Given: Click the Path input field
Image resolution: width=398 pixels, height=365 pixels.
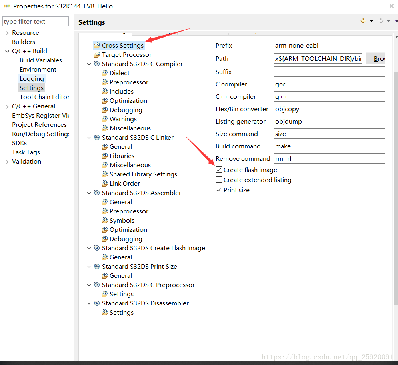Looking at the screenshot, I should tap(318, 59).
